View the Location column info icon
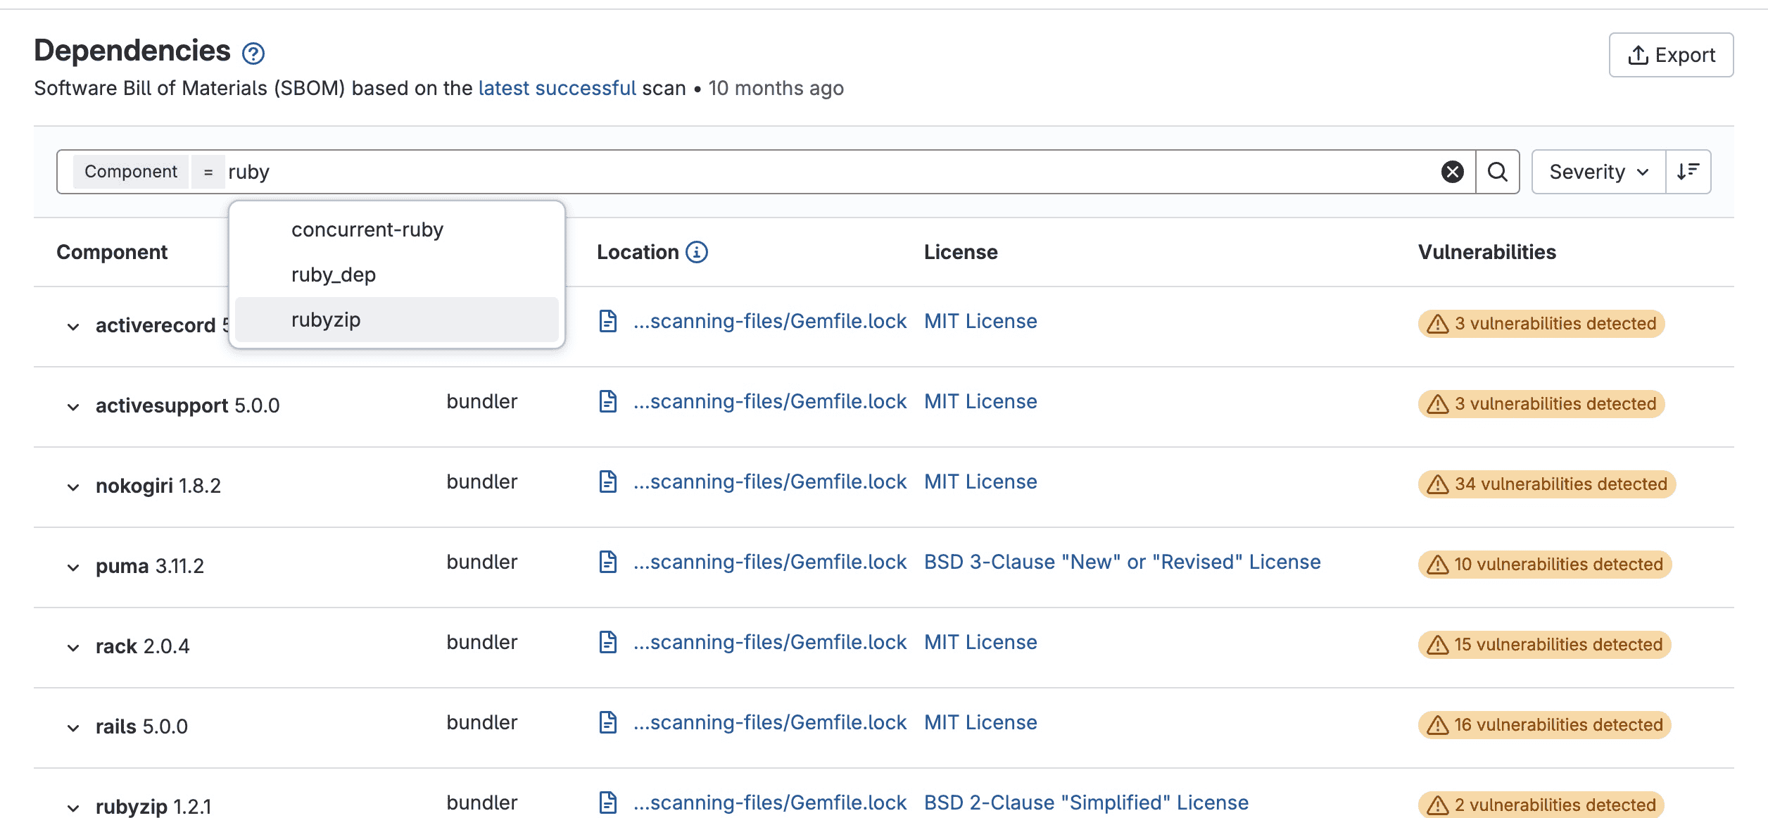This screenshot has height=818, width=1768. pos(695,251)
